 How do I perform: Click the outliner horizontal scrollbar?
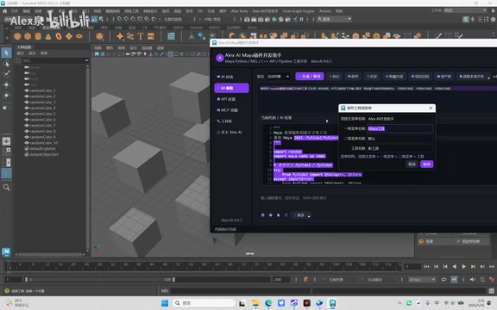[x=49, y=254]
